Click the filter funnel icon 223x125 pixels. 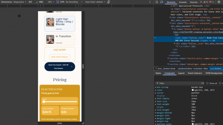click(157, 83)
